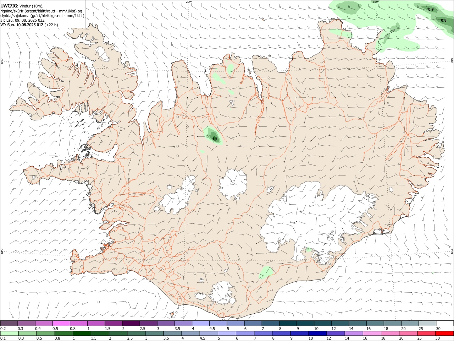Click the '64N' latitude label on right edge
The height and width of the screenshot is (341, 454).
(452, 251)
